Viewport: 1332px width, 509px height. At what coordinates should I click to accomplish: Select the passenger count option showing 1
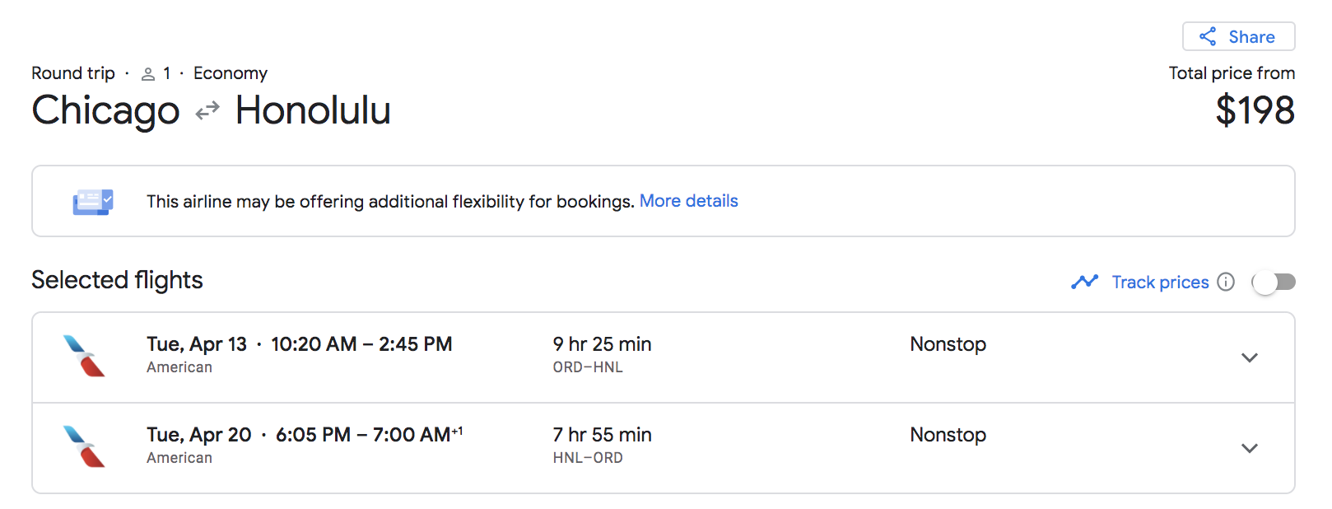165,72
